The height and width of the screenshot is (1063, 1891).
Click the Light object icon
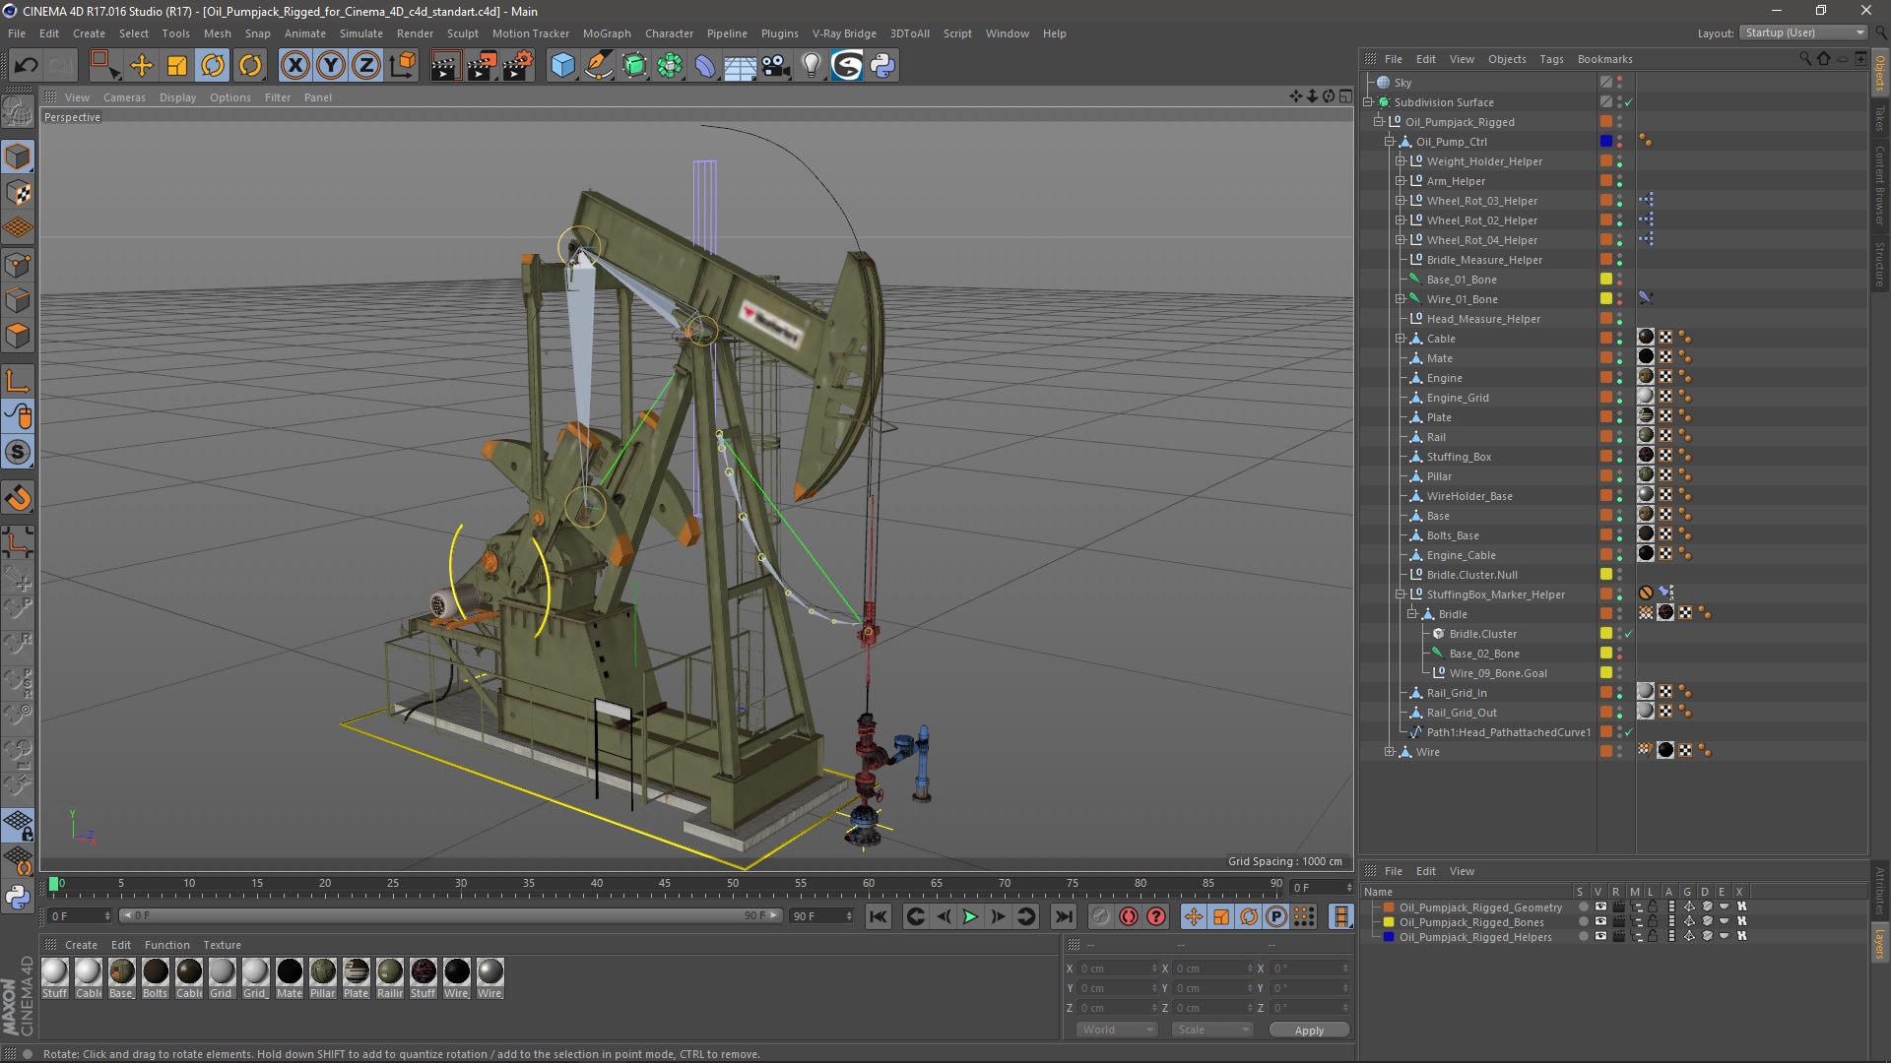[x=811, y=66]
